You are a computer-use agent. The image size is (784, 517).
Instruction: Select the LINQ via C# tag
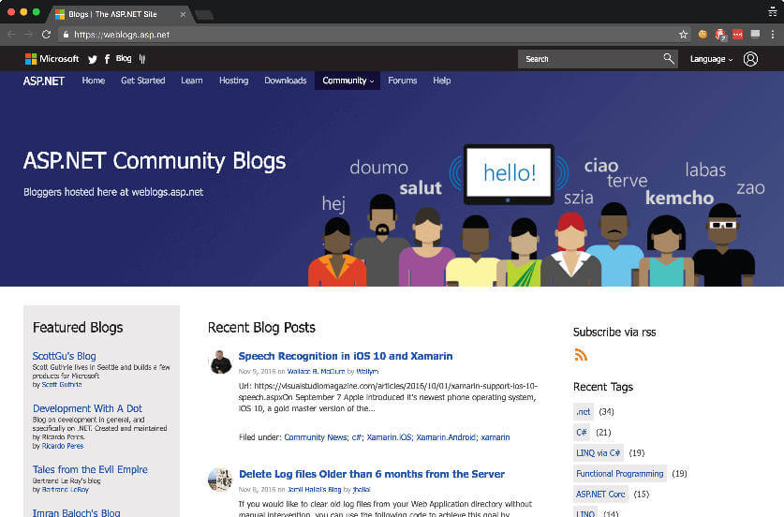598,453
